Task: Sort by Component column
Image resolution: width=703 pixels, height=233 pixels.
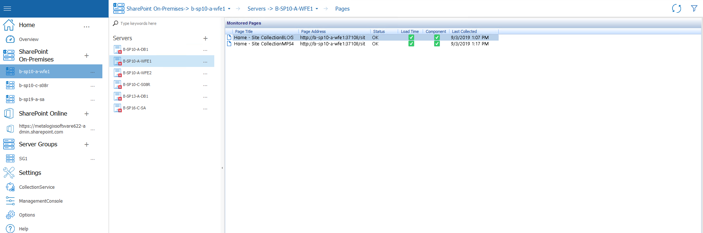Action: [436, 31]
